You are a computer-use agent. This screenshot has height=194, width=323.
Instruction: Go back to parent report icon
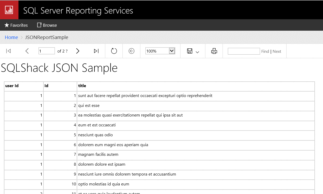132,51
